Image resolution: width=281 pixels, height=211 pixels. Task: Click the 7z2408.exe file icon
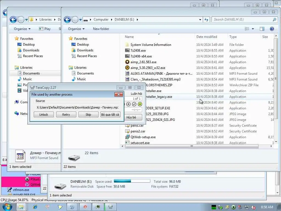click(127, 51)
